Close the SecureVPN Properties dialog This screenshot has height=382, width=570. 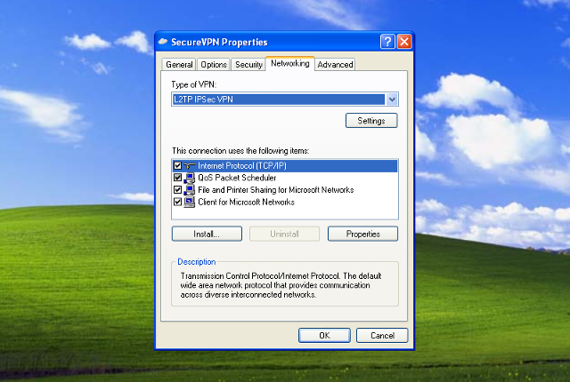(x=404, y=42)
